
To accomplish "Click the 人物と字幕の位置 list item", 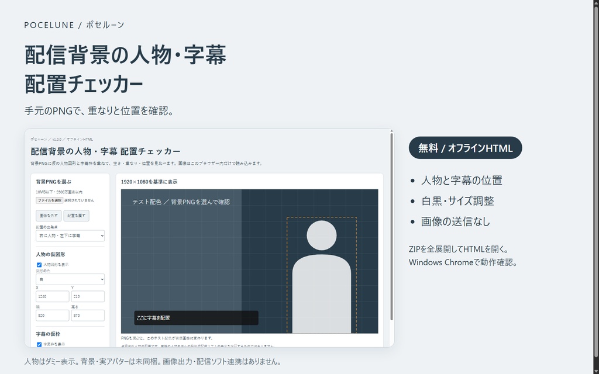I will 462,180.
